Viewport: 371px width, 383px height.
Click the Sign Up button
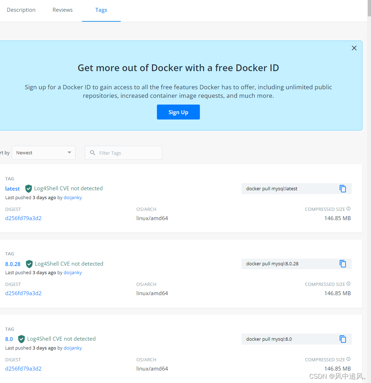coord(178,112)
